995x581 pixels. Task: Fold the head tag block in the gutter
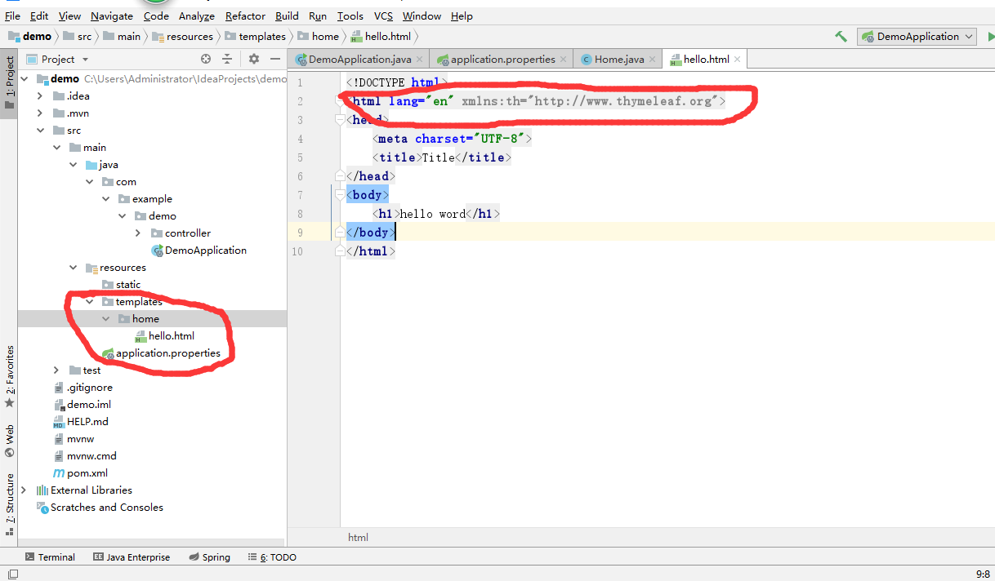[341, 120]
